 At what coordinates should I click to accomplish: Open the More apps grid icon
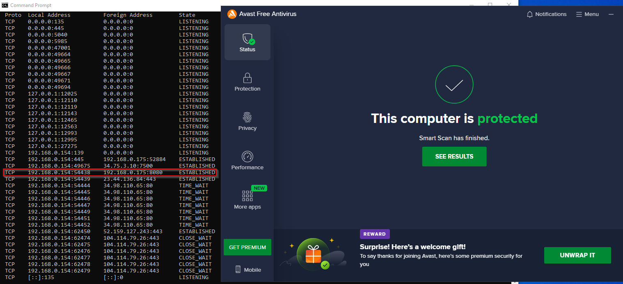coord(247,196)
